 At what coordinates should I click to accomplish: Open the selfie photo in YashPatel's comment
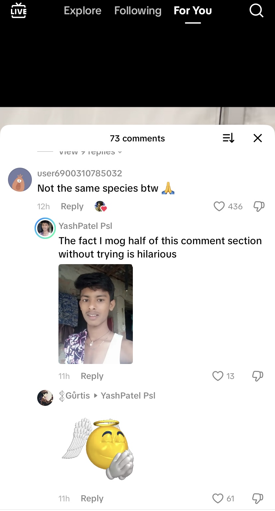click(x=96, y=314)
